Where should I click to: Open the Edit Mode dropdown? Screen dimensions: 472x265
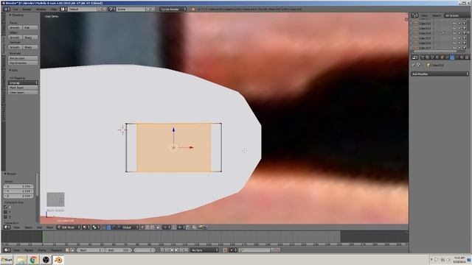pos(69,227)
